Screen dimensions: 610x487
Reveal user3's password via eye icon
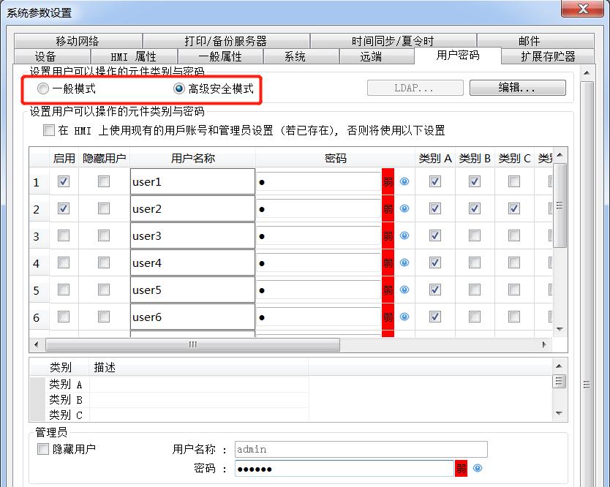[x=404, y=235]
